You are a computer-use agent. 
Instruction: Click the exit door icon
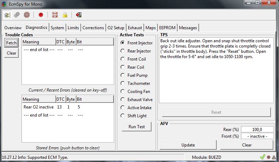tap(79, 15)
